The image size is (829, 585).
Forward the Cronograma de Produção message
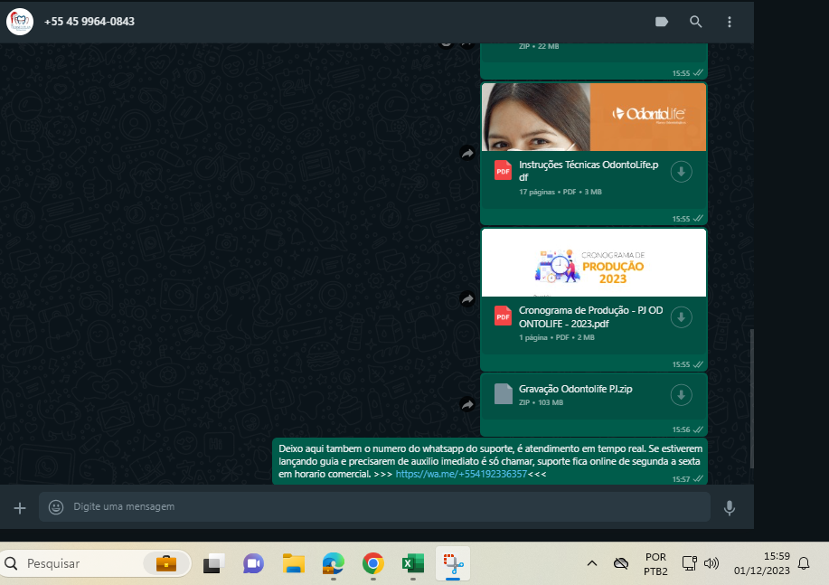(x=467, y=299)
